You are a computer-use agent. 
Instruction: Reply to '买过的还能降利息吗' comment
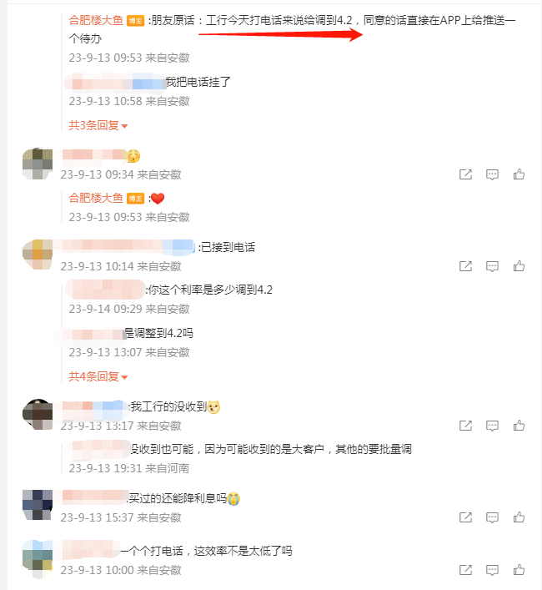click(492, 517)
